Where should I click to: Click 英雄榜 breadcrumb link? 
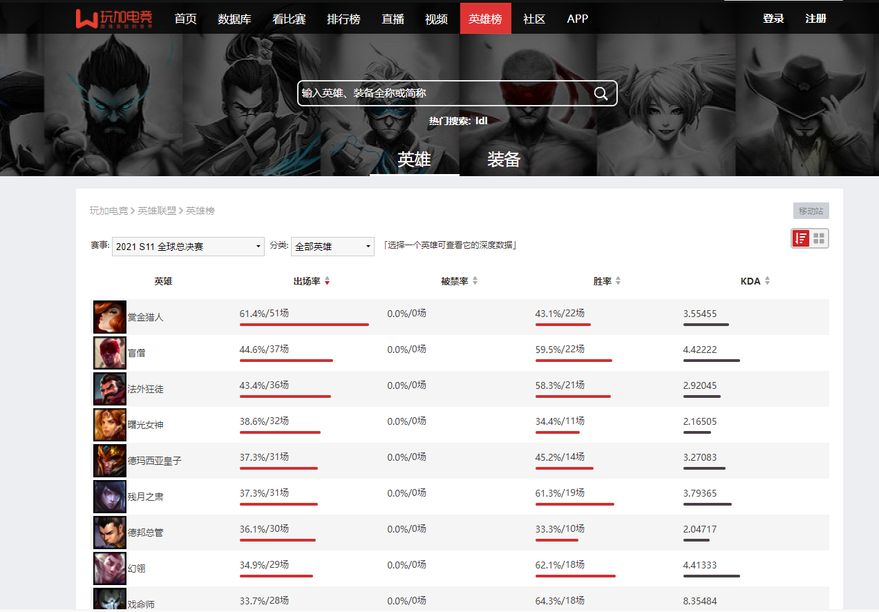pyautogui.click(x=200, y=211)
